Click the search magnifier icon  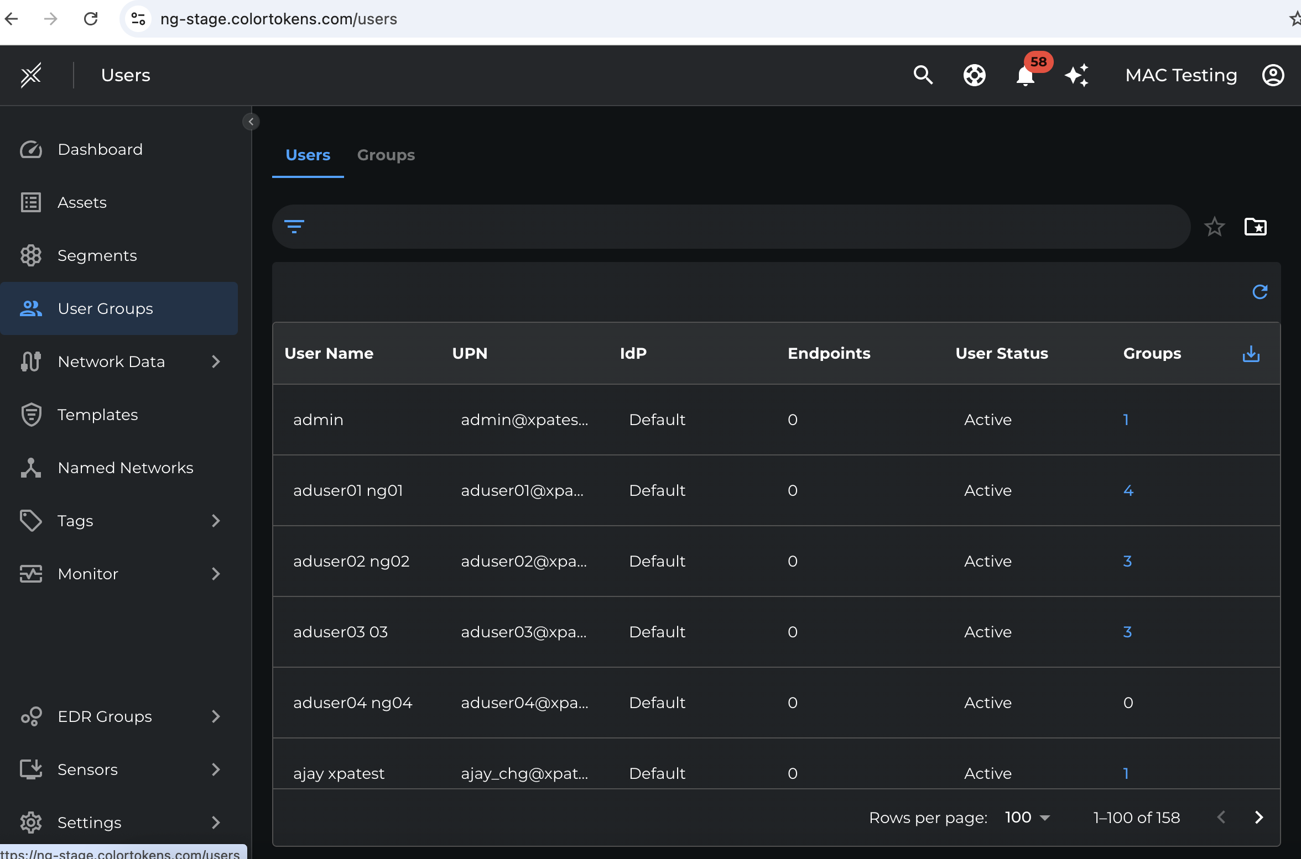tap(923, 75)
